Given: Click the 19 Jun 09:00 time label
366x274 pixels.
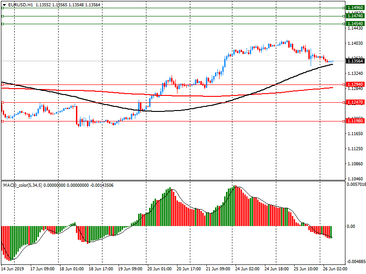Looking at the screenshot, I should (x=130, y=269).
